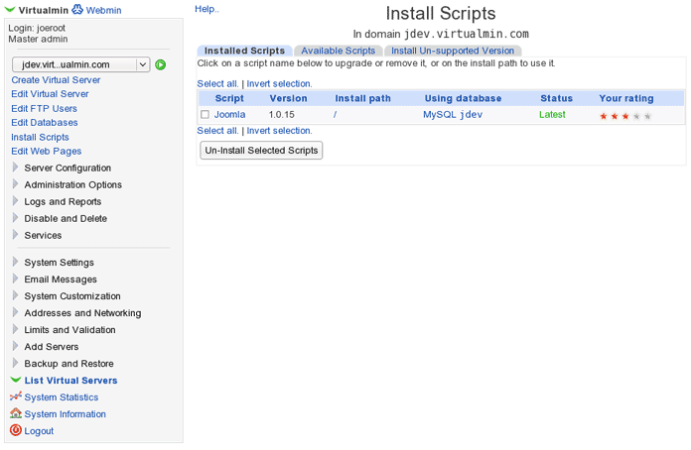Open the Help link at top
The height and width of the screenshot is (450, 691).
(x=207, y=9)
